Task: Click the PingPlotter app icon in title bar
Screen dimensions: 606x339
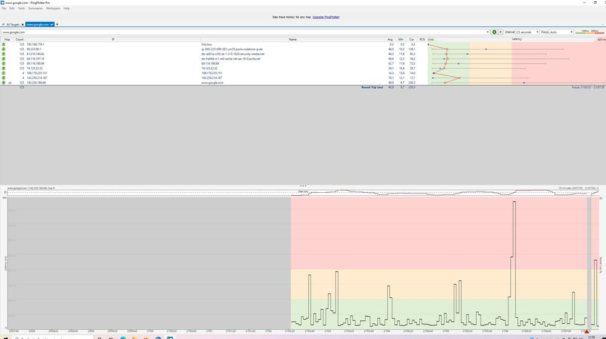Action: (2, 2)
